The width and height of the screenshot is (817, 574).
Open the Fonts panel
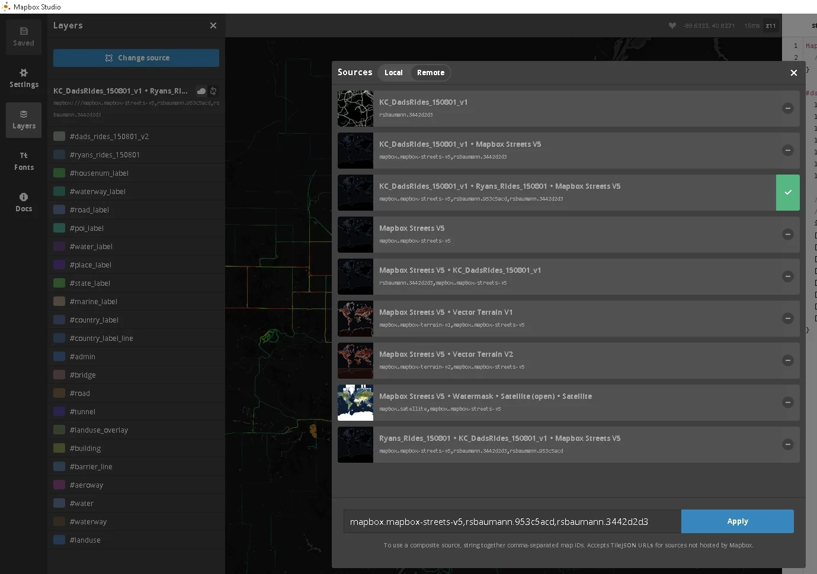point(24,161)
